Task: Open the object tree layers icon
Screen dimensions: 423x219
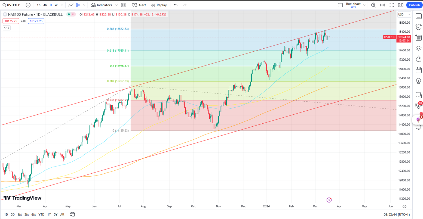Action: pos(419,48)
